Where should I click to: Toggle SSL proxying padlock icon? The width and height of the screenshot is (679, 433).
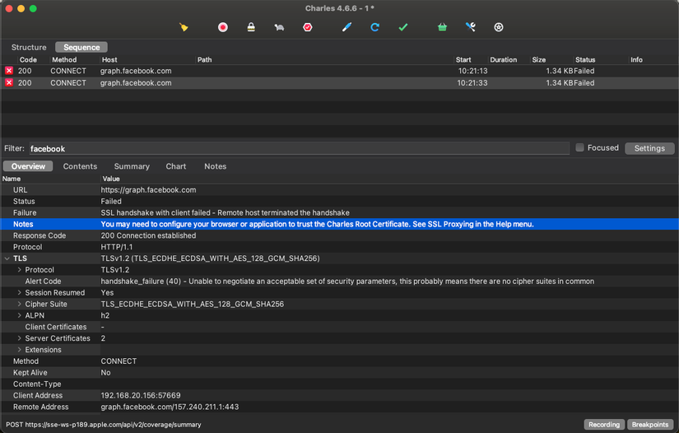pyautogui.click(x=251, y=27)
